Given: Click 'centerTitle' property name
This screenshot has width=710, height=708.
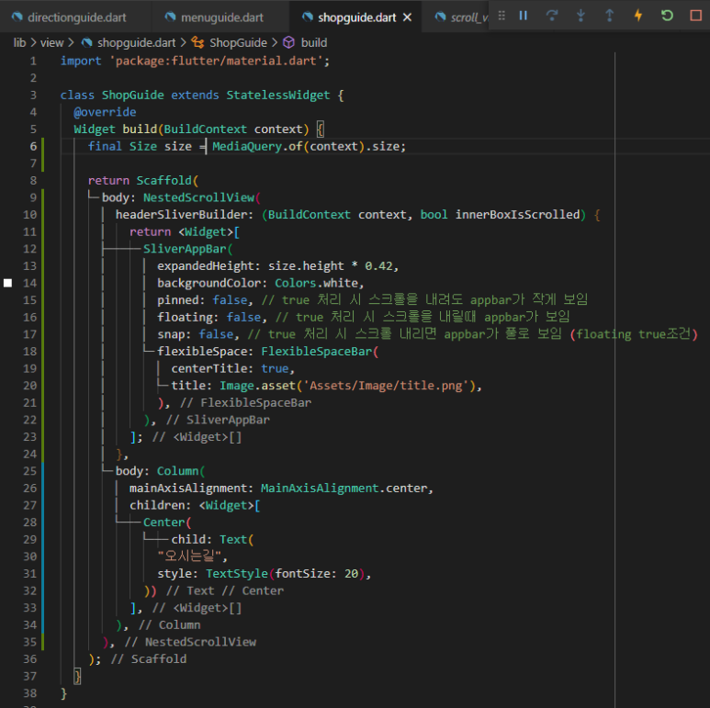Looking at the screenshot, I should pyautogui.click(x=208, y=368).
